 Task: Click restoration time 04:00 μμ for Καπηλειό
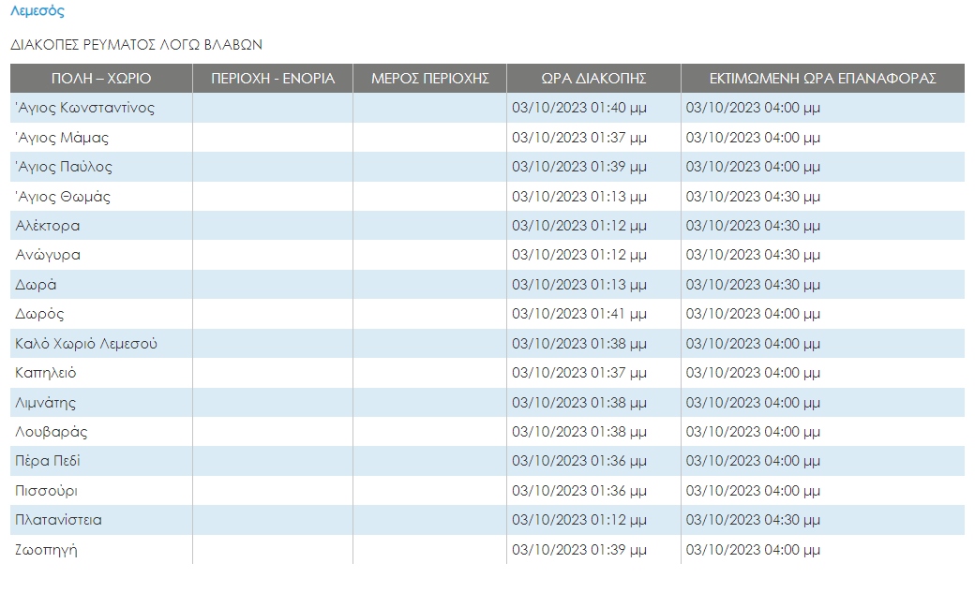tap(753, 373)
